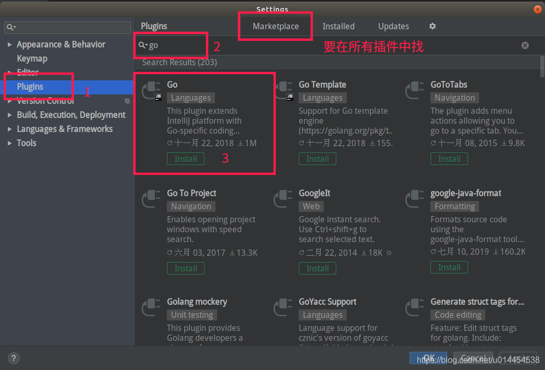Expand the Tools tree node
This screenshot has height=370, width=545.
[x=10, y=143]
